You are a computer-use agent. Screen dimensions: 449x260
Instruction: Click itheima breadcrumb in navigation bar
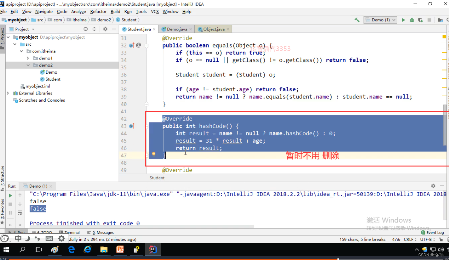point(77,20)
